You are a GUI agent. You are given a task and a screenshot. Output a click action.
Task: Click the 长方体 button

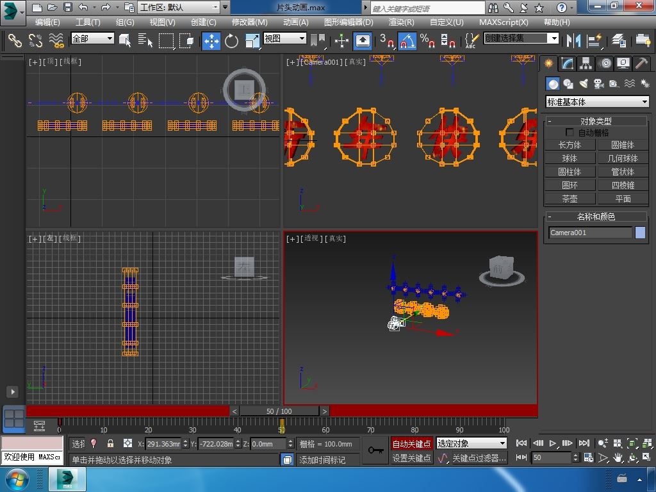point(570,145)
